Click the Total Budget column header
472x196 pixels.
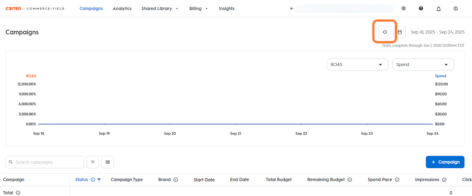(x=279, y=180)
